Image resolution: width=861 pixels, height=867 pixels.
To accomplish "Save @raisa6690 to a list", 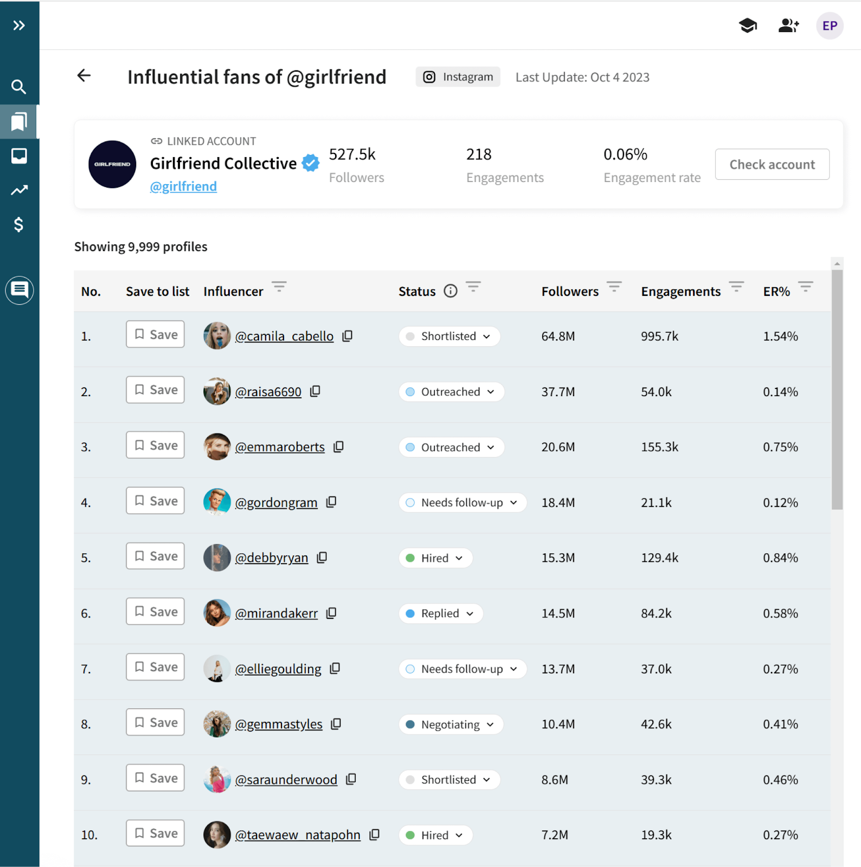I will (x=155, y=390).
